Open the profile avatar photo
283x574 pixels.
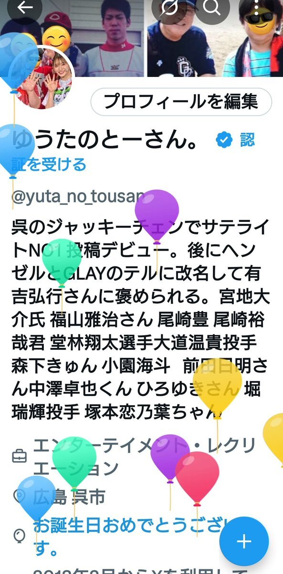44,78
